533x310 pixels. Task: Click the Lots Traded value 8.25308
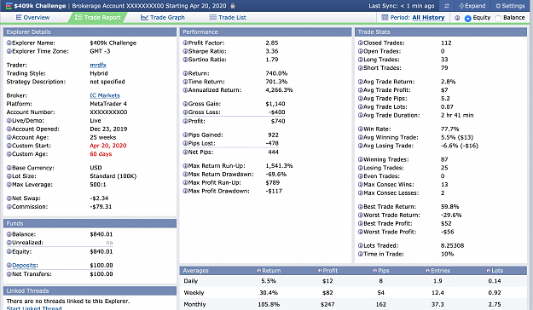(452, 245)
